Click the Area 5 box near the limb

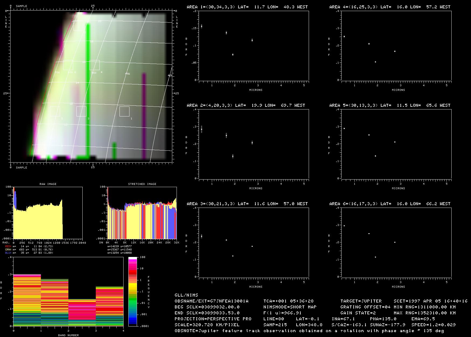[55, 111]
